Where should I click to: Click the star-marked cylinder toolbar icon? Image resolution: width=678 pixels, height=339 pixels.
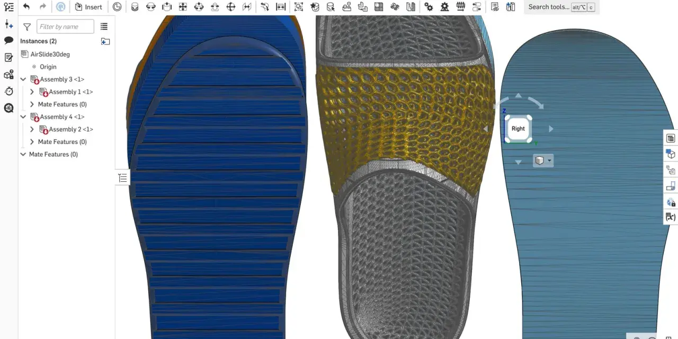(315, 7)
